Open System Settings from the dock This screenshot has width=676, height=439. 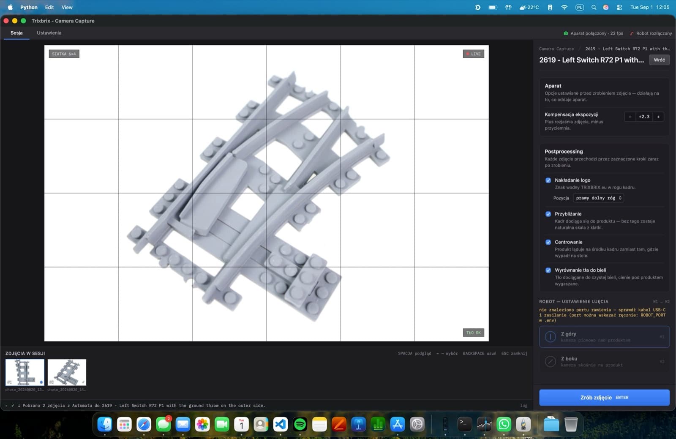pos(417,424)
